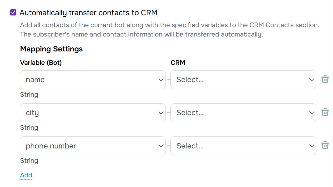This screenshot has height=187, width=333.
Task: Click the CRM column header
Action: pos(178,63)
